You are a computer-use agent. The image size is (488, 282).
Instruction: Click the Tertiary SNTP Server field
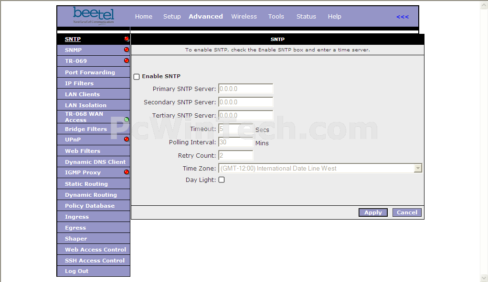[x=245, y=116]
